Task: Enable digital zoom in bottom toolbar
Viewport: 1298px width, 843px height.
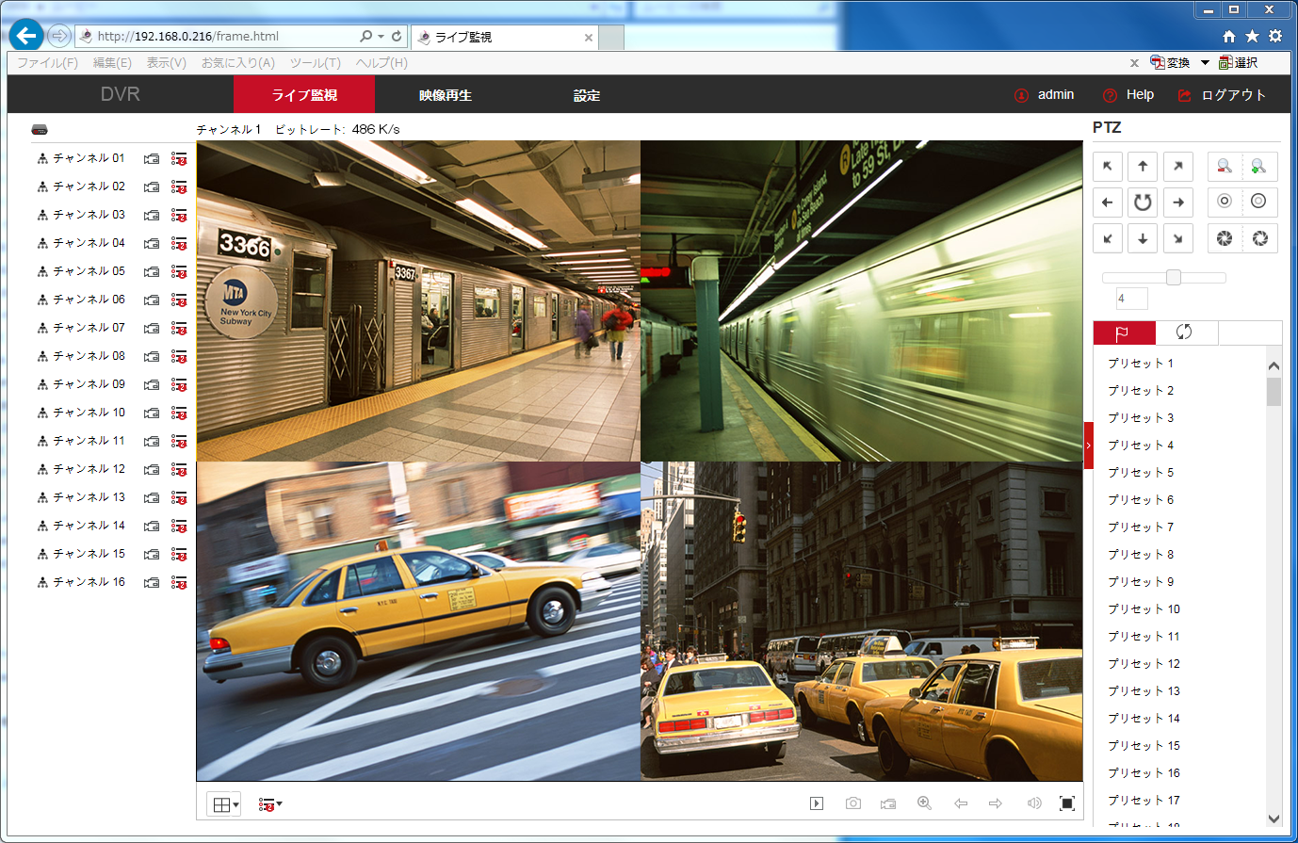Action: 924,803
